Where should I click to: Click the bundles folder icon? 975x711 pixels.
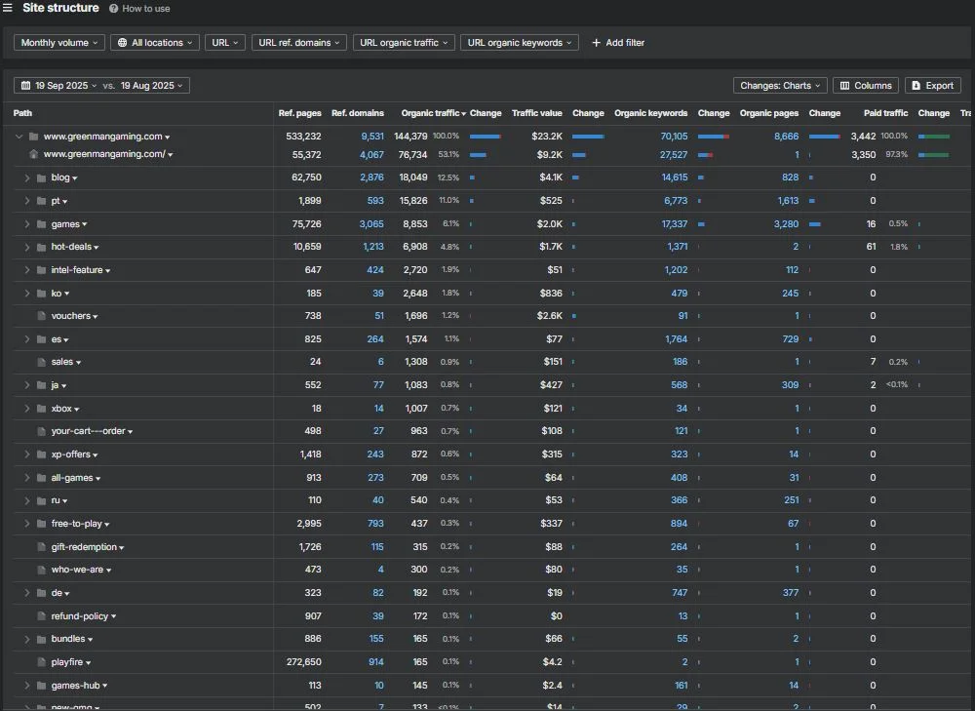tap(42, 640)
